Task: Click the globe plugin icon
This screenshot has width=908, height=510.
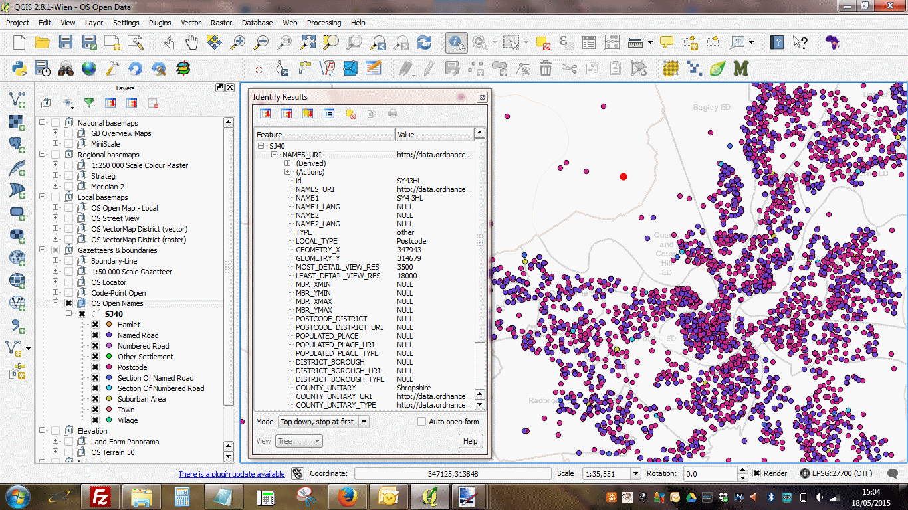Action: pyautogui.click(x=89, y=68)
